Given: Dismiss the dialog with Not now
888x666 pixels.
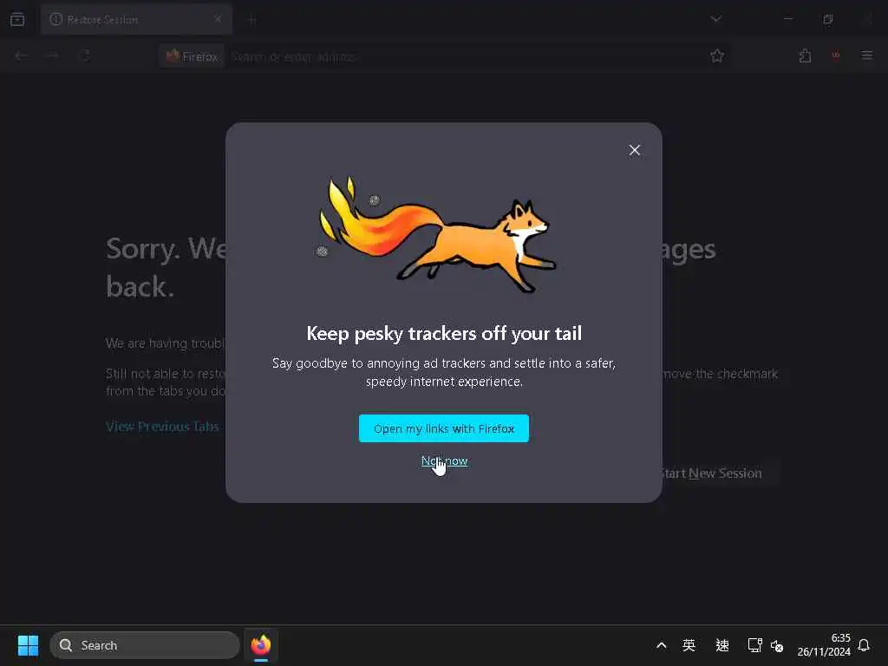Looking at the screenshot, I should coord(445,461).
